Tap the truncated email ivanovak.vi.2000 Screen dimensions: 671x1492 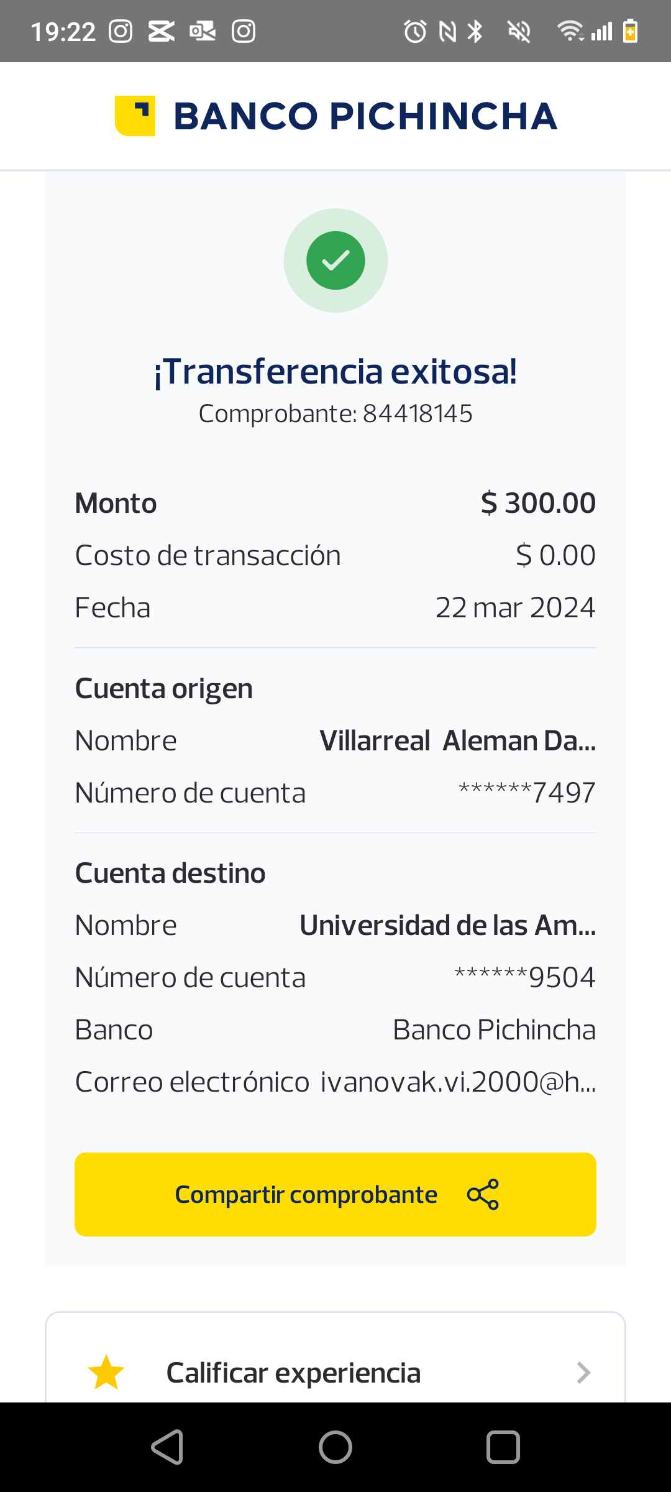pyautogui.click(x=458, y=1082)
